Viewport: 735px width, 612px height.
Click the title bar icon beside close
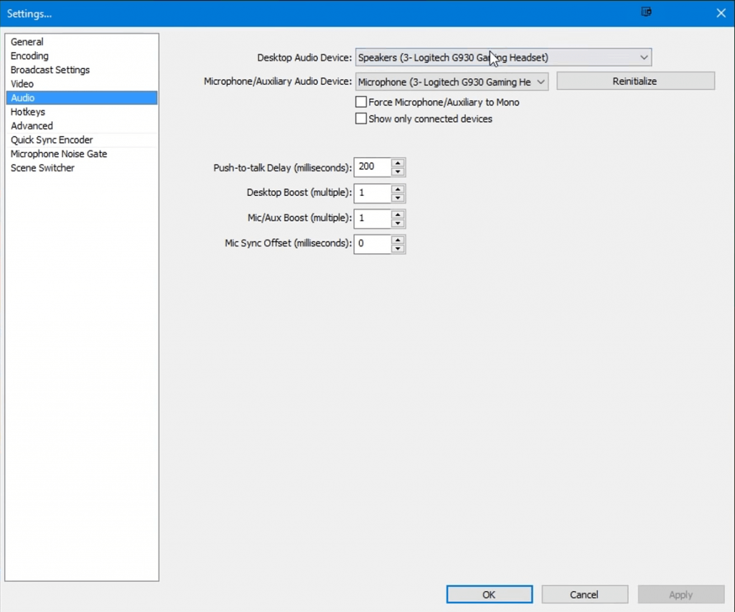[x=647, y=11]
